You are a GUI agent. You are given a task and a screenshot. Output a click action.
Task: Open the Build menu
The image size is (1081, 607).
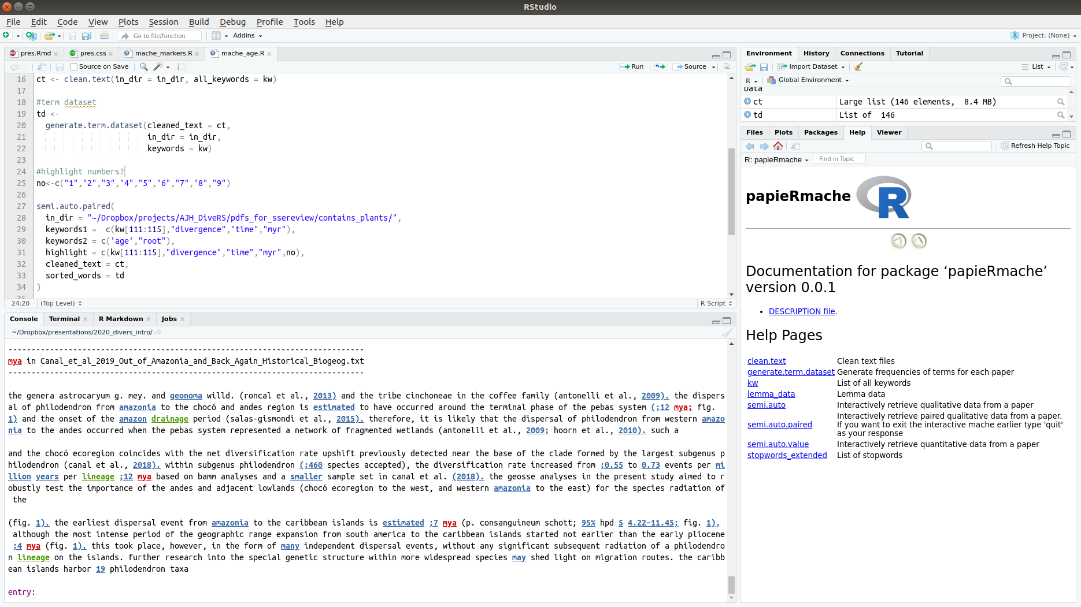point(199,22)
